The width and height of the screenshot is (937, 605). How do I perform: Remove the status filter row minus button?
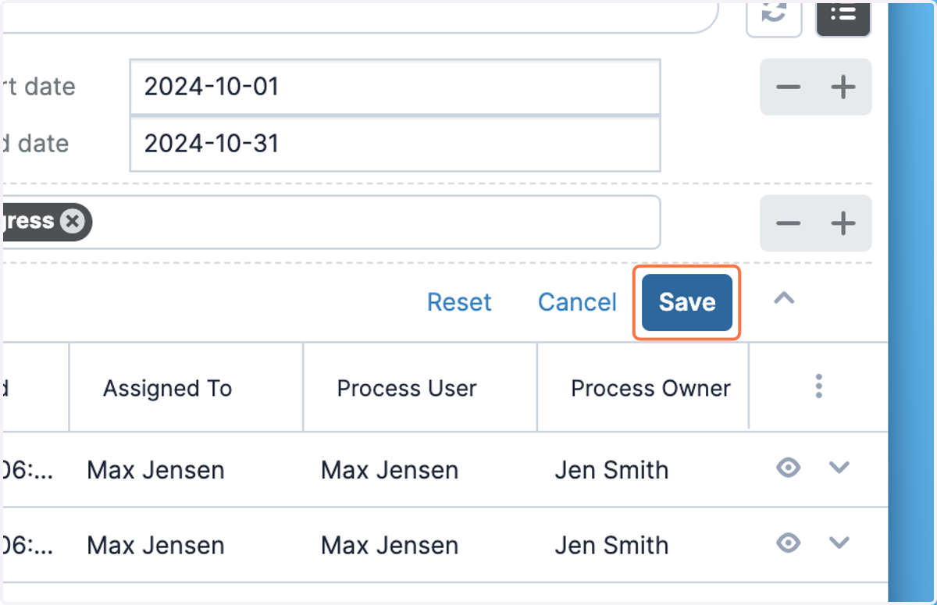789,223
